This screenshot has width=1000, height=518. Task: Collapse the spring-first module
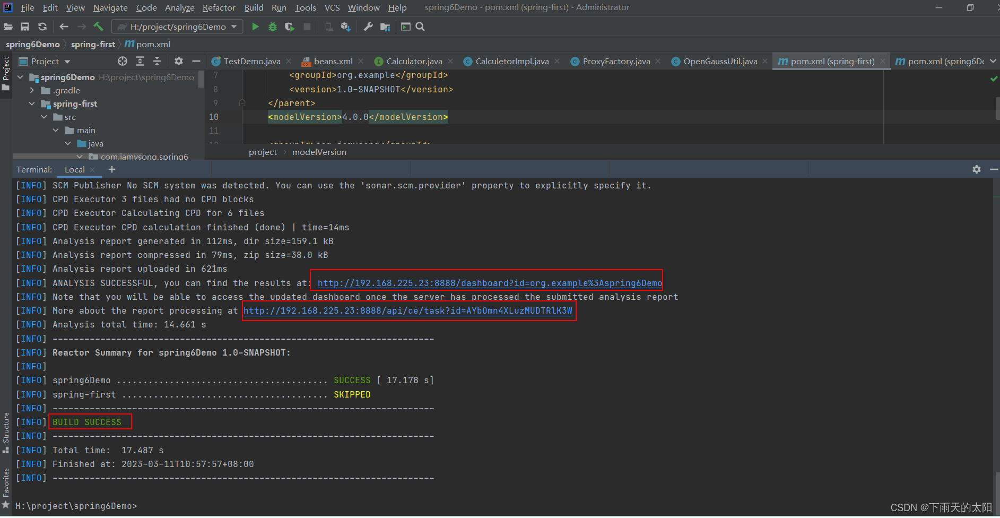pos(32,103)
